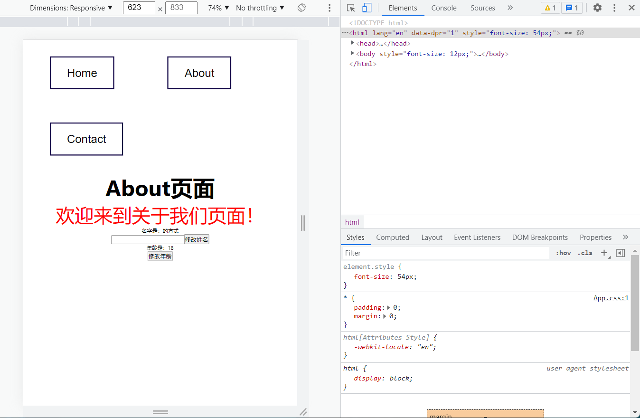Toggle the computed styles sidebar icon
The height and width of the screenshot is (418, 640).
pos(620,253)
